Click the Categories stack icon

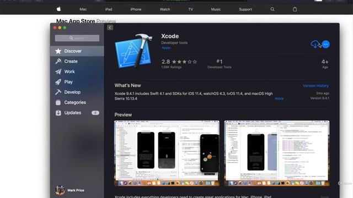click(58, 102)
